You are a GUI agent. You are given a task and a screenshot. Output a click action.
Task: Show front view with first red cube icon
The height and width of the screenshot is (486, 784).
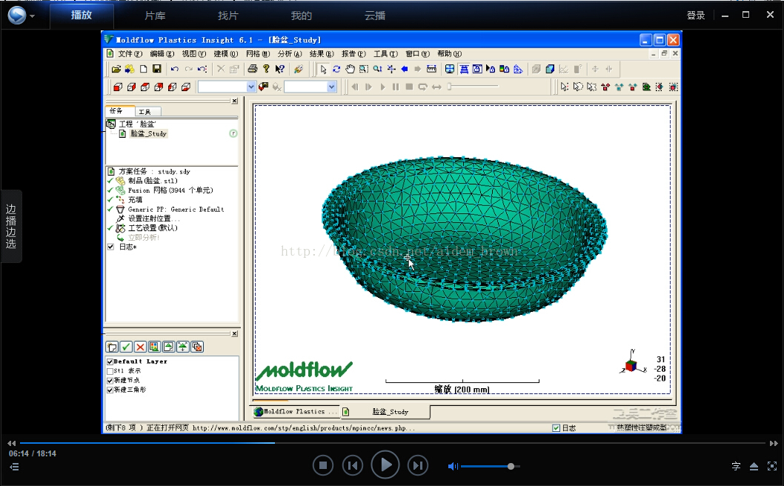tap(118, 87)
